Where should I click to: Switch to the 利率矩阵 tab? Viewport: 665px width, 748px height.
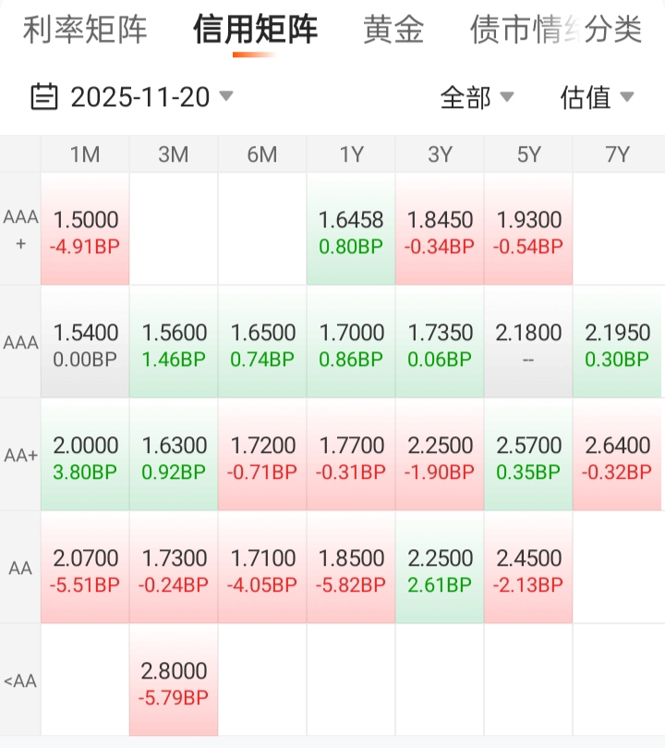click(x=85, y=30)
